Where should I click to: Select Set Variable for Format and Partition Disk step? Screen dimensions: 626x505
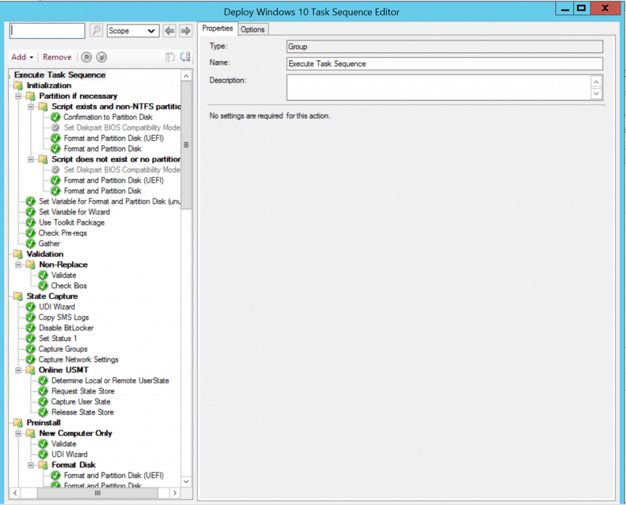click(x=109, y=202)
